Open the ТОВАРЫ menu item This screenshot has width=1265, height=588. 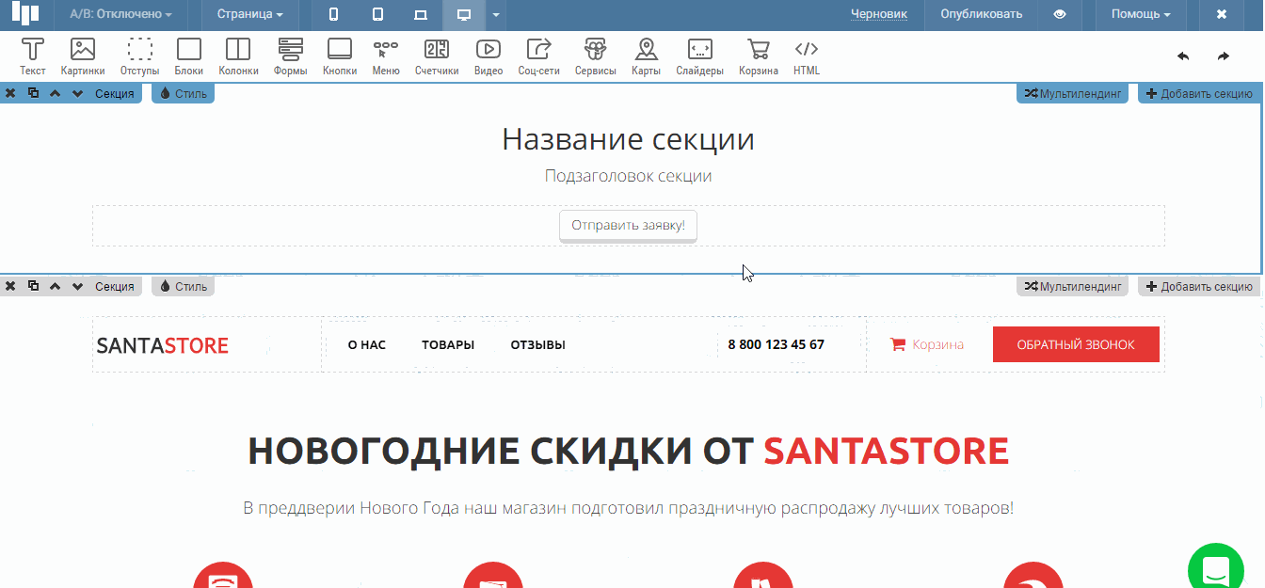pyautogui.click(x=448, y=345)
